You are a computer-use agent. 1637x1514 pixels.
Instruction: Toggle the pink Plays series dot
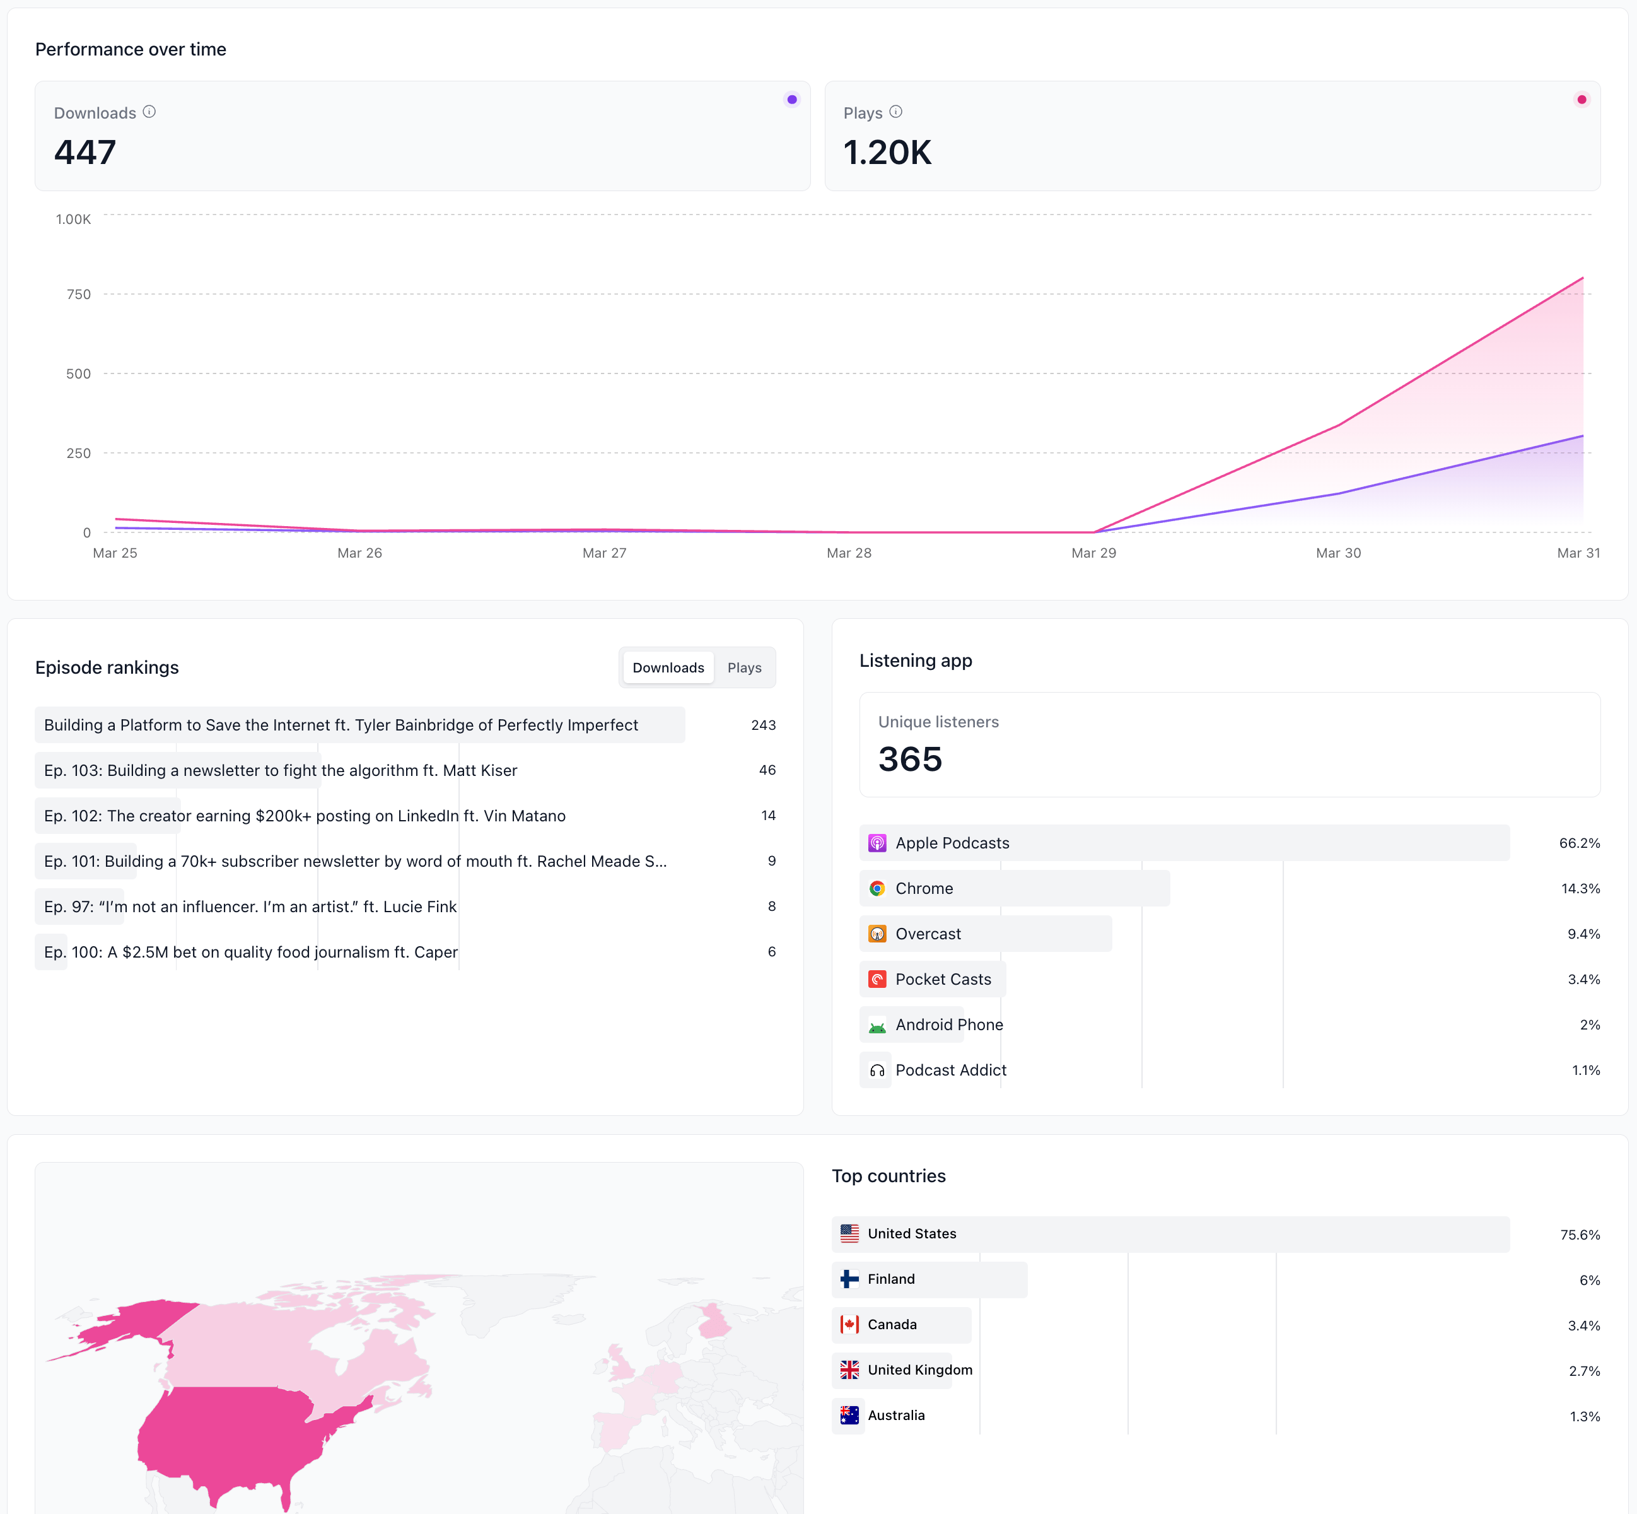[1582, 100]
